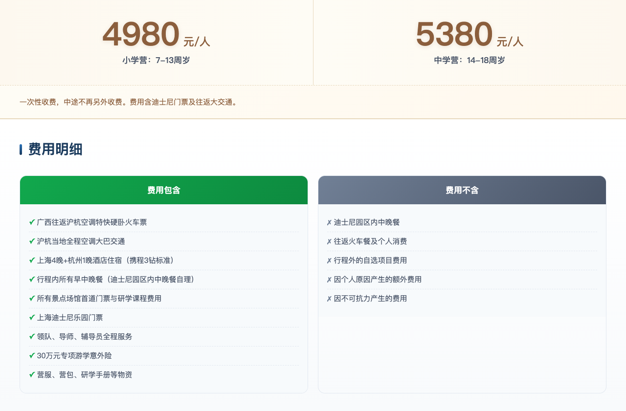Click the blue accent bar beside 费用明细
Viewport: 626px width, 411px height.
click(x=21, y=150)
